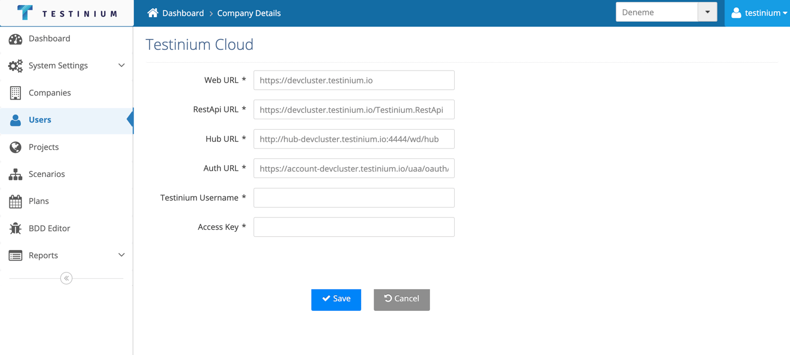Click the Dashboard breadcrumb link
The image size is (790, 355).
(183, 13)
